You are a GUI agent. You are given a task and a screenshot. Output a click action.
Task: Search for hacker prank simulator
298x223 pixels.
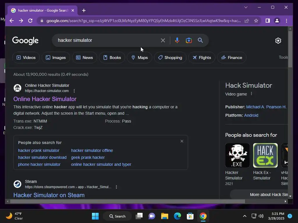pos(39,150)
